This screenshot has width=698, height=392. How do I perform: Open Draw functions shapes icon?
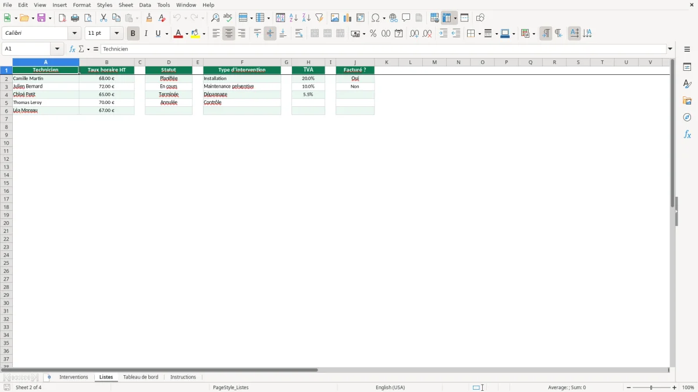[480, 18]
